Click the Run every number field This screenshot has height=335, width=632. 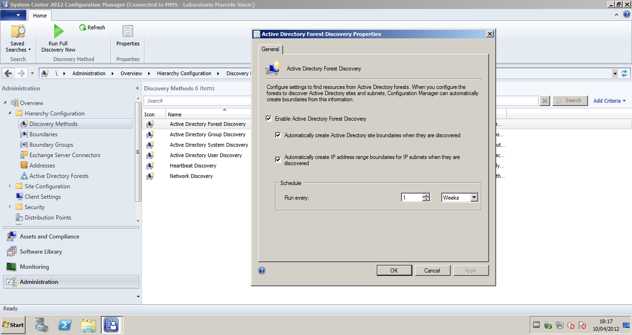point(412,198)
